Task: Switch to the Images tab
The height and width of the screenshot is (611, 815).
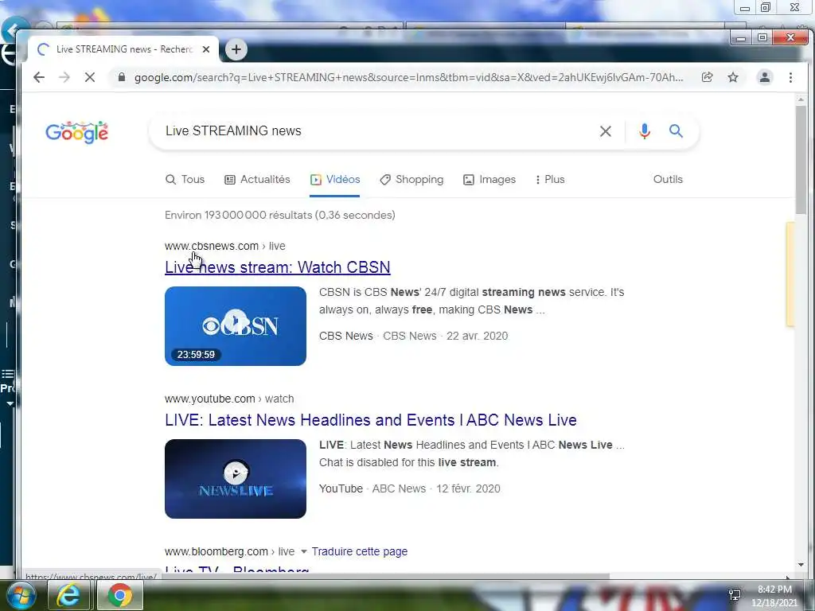Action: (x=489, y=179)
